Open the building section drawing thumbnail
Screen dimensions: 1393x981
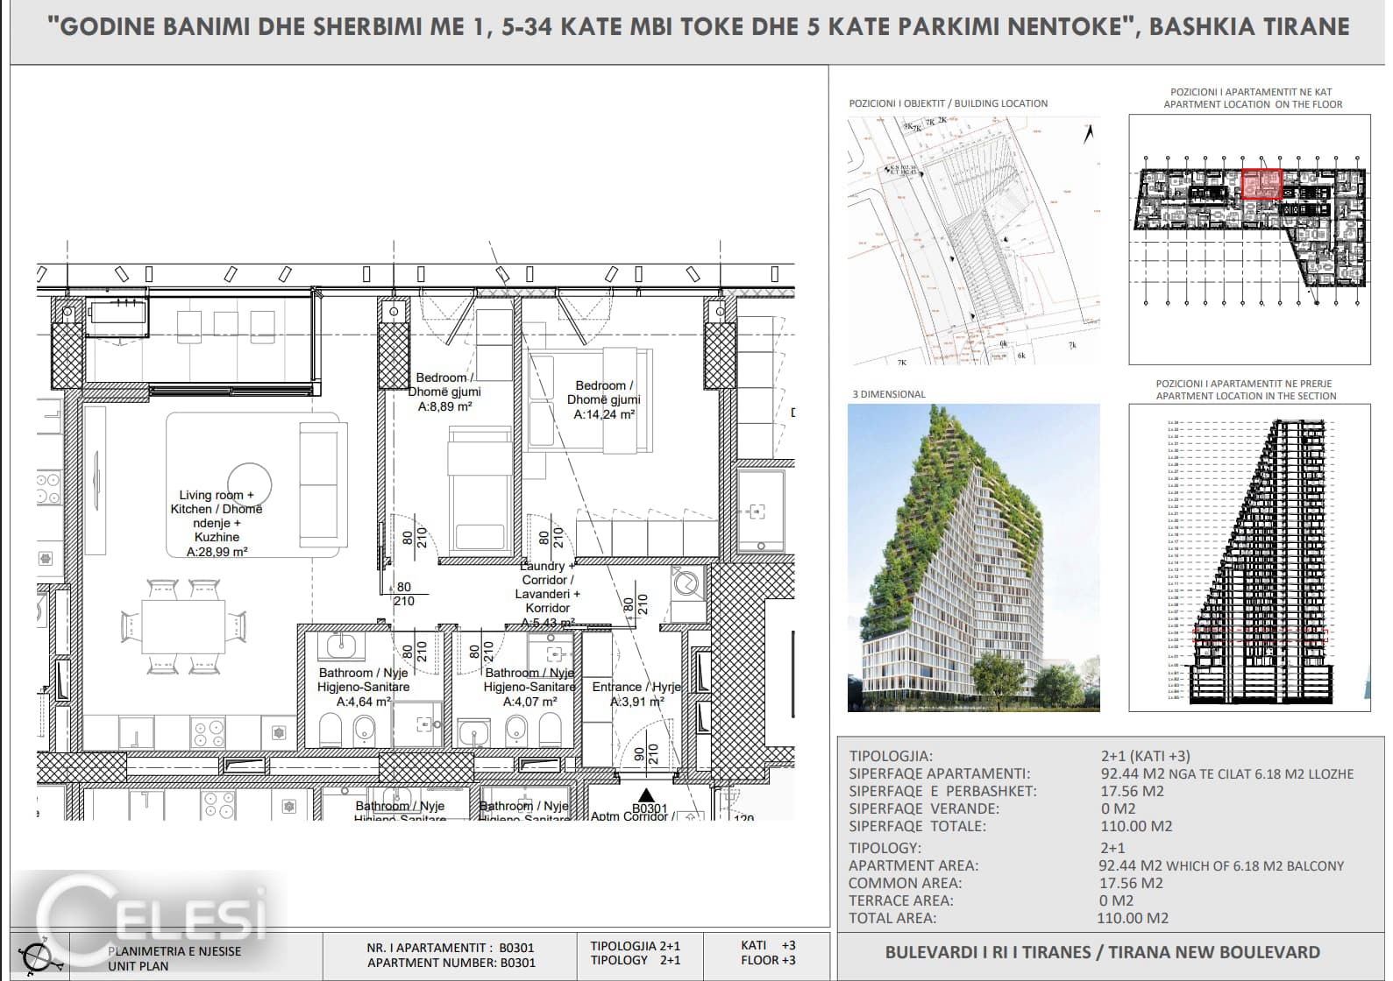[x=1249, y=557]
